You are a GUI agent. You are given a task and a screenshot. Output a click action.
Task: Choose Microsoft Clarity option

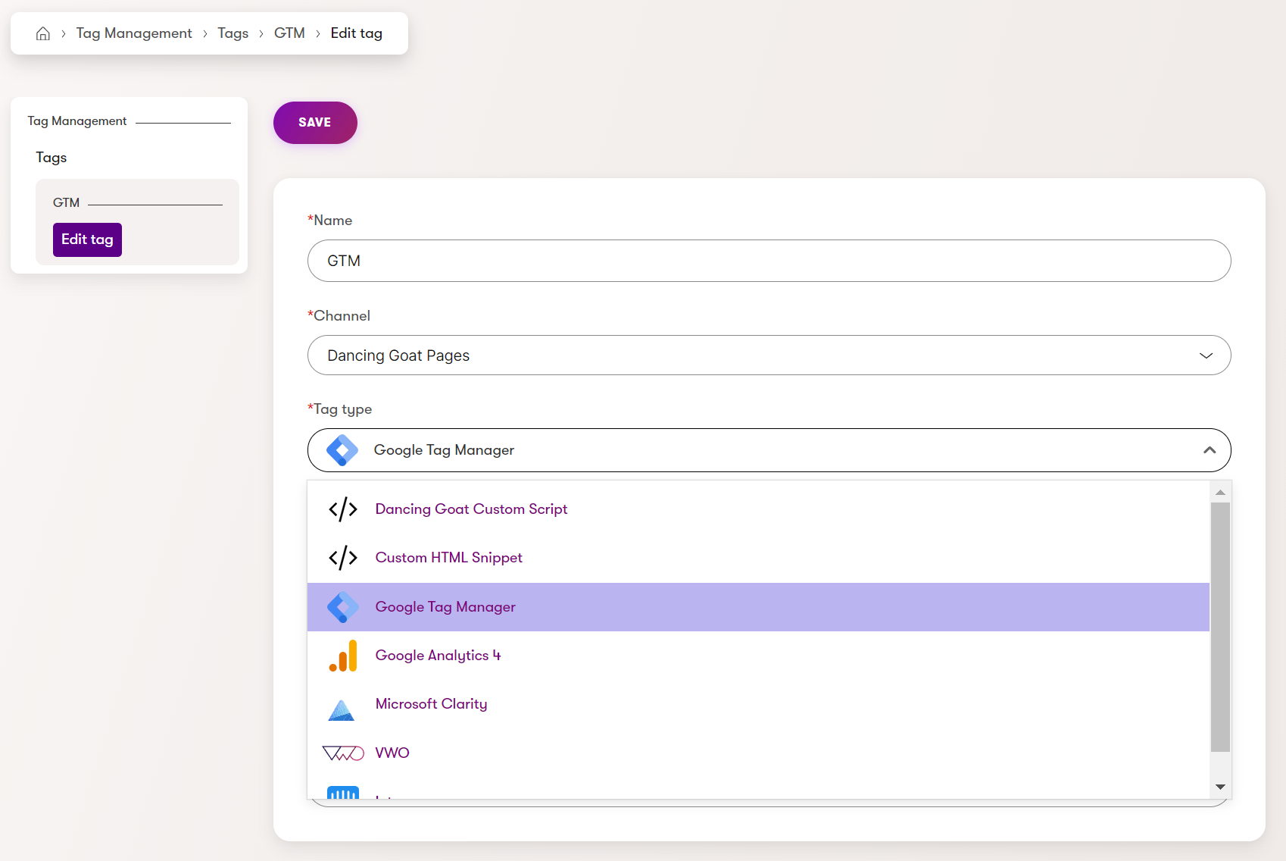(758, 704)
